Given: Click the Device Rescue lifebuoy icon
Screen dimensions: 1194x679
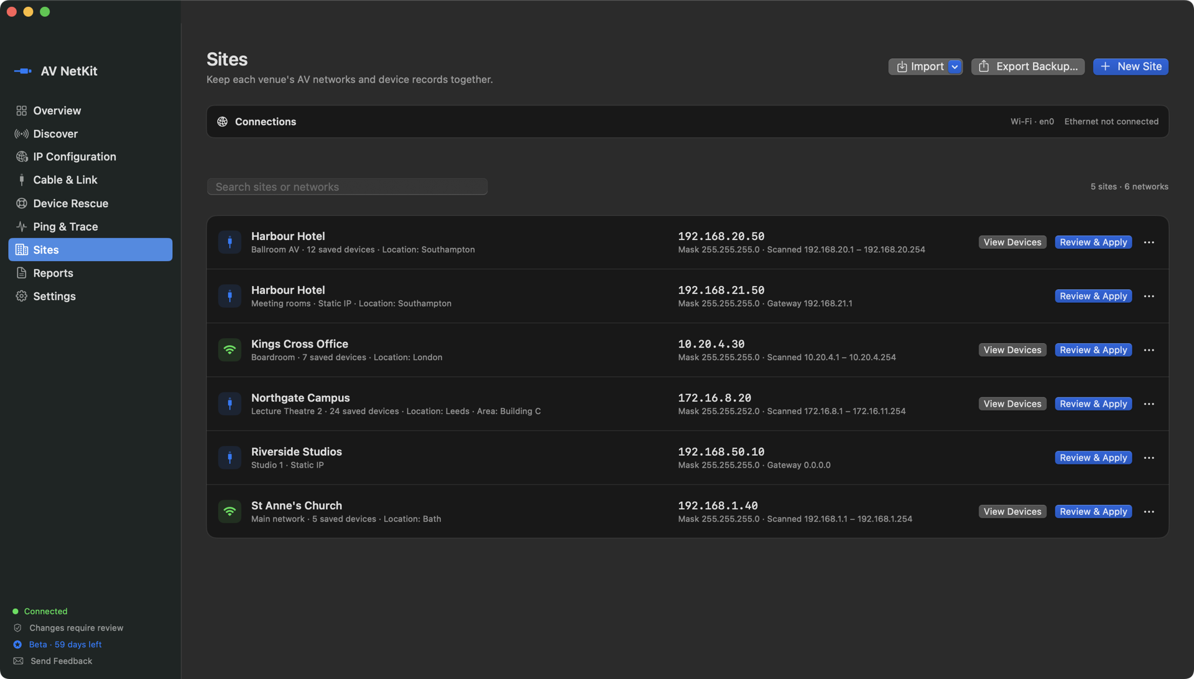Looking at the screenshot, I should pyautogui.click(x=22, y=203).
